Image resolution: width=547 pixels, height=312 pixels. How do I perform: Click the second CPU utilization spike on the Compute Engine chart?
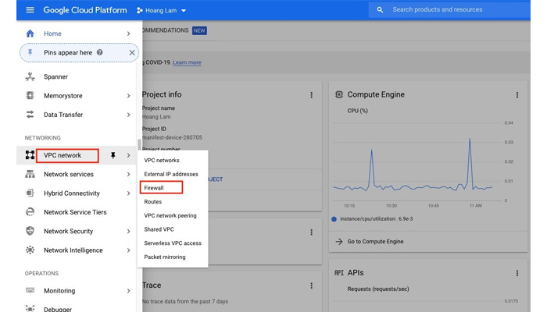click(470, 140)
